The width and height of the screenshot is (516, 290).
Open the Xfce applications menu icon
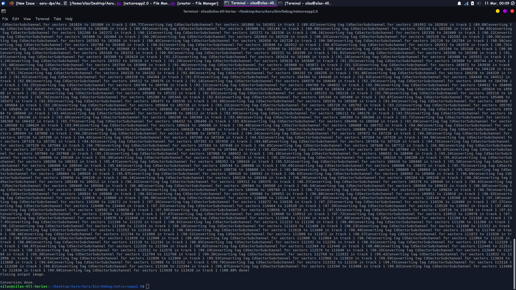click(3, 3)
